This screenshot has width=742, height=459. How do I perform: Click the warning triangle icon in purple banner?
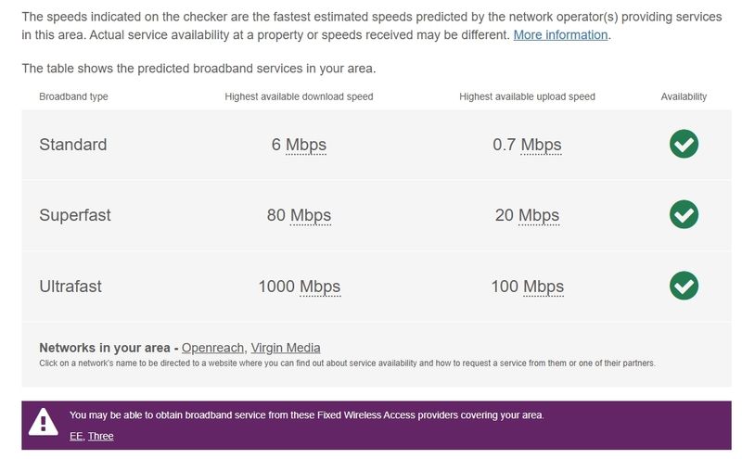(43, 423)
